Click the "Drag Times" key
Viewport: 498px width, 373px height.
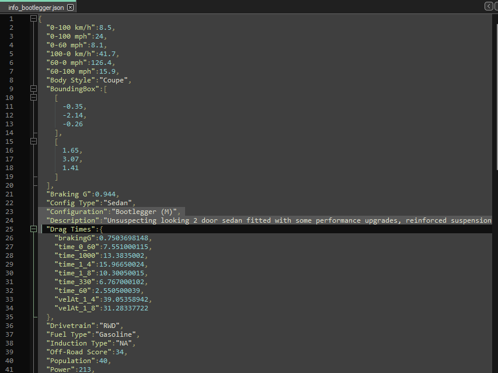[x=71, y=229]
